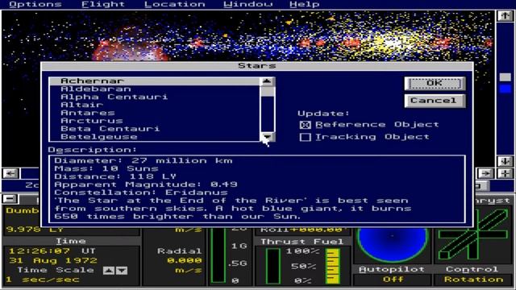
Task: Click the green wireframe thrust axis display
Action: (x=473, y=234)
